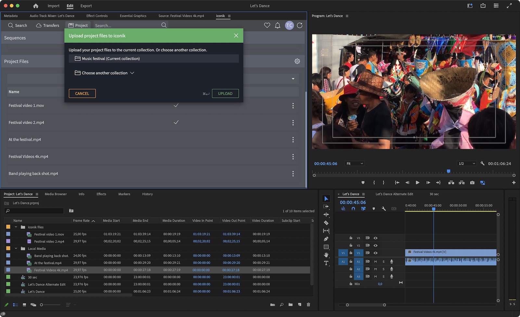The image size is (520, 317).
Task: Mute audio track A3
Action: coord(375,276)
